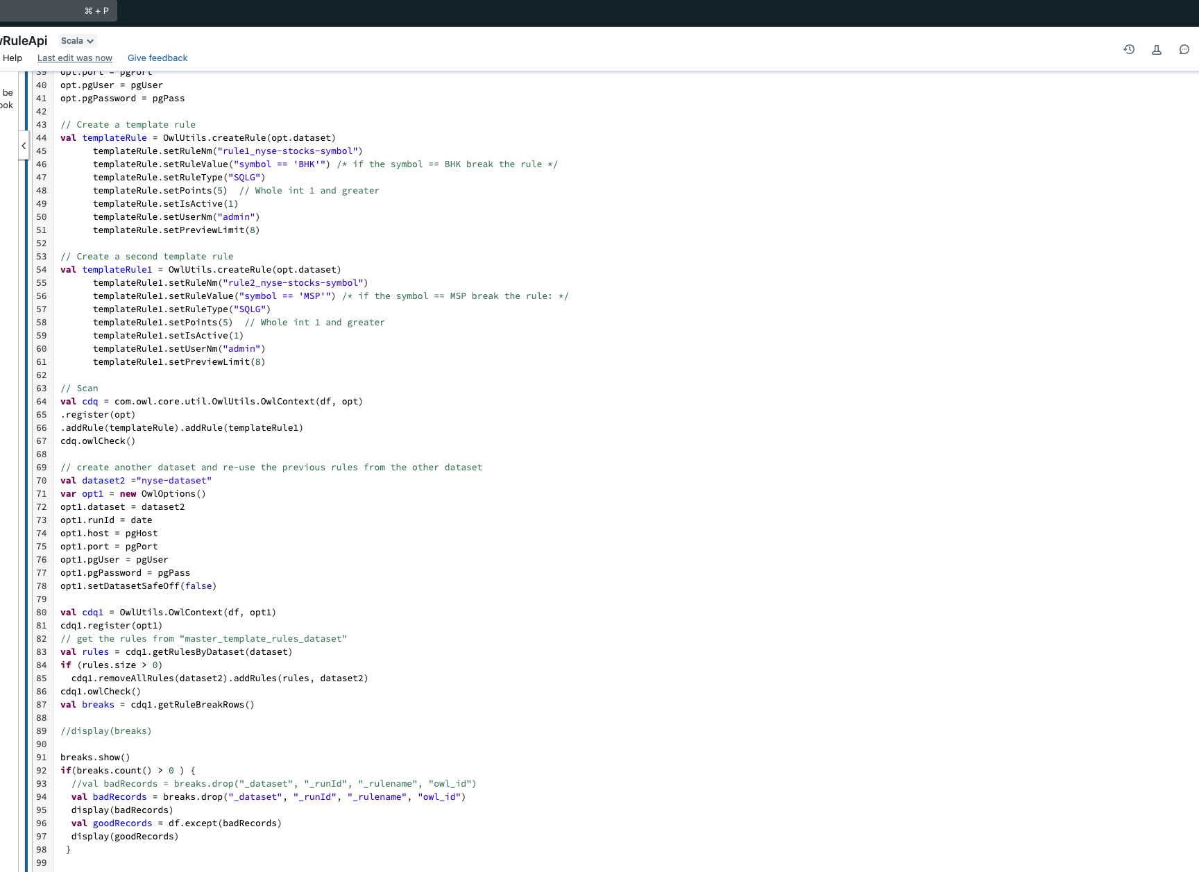Open the version history panel

coord(1129,49)
